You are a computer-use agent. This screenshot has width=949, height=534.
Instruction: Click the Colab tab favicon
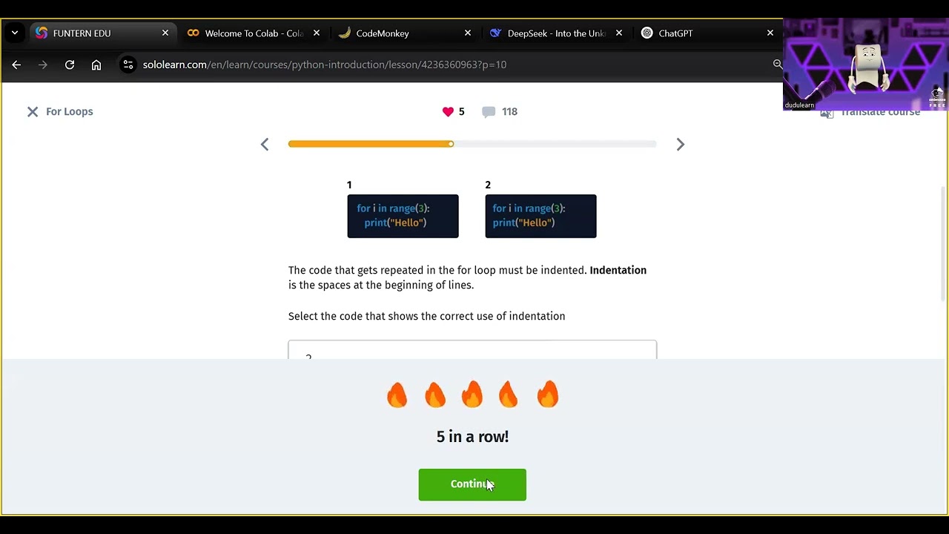point(193,33)
